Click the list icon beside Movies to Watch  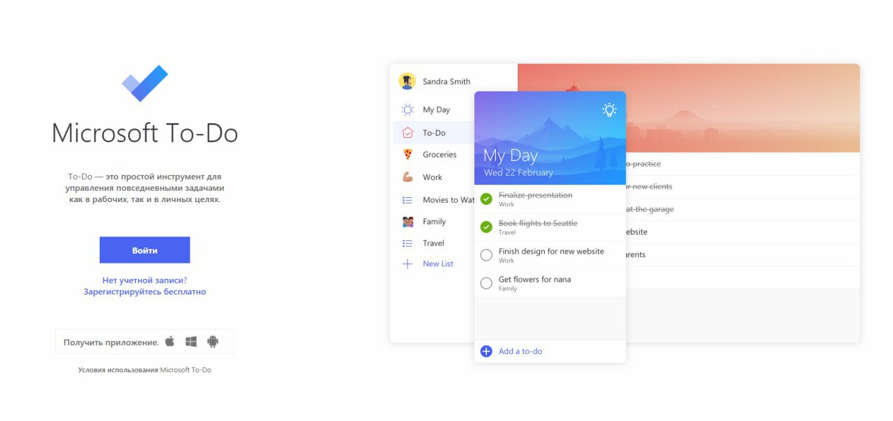point(407,200)
